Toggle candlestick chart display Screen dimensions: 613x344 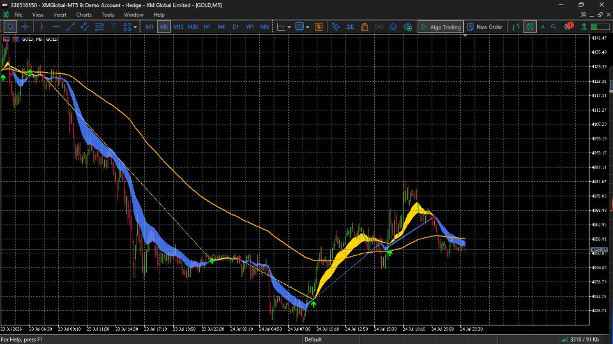click(530, 27)
